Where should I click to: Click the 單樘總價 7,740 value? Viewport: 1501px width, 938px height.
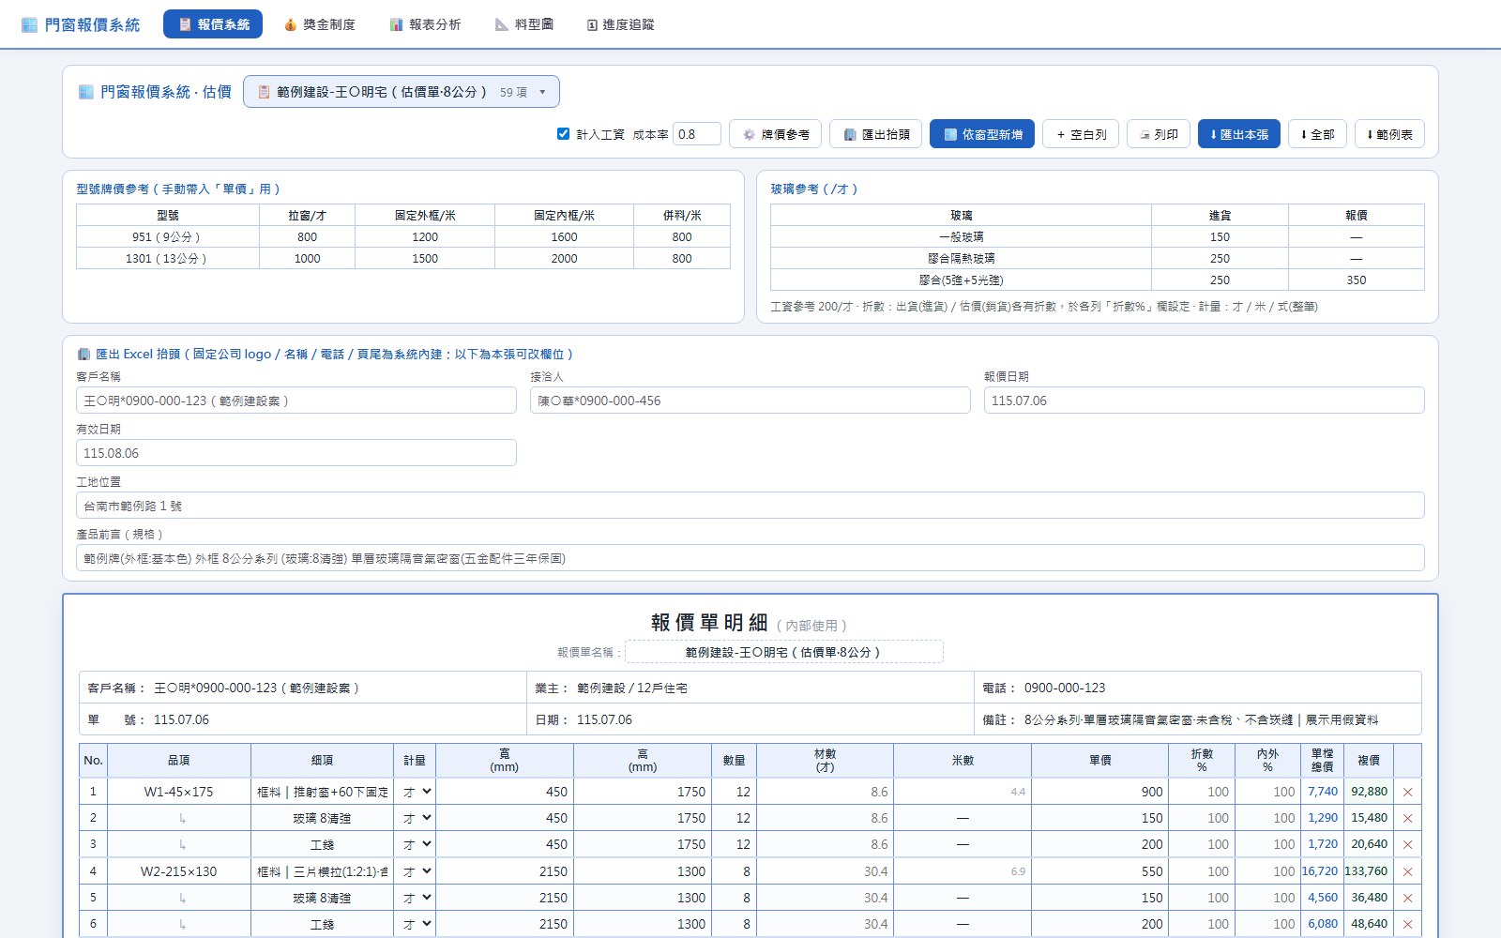(1323, 792)
